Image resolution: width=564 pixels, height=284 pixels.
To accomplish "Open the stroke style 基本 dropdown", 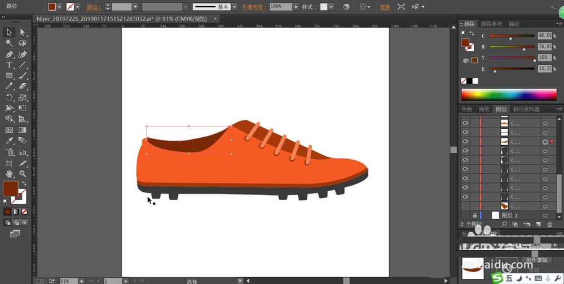I will click(235, 7).
